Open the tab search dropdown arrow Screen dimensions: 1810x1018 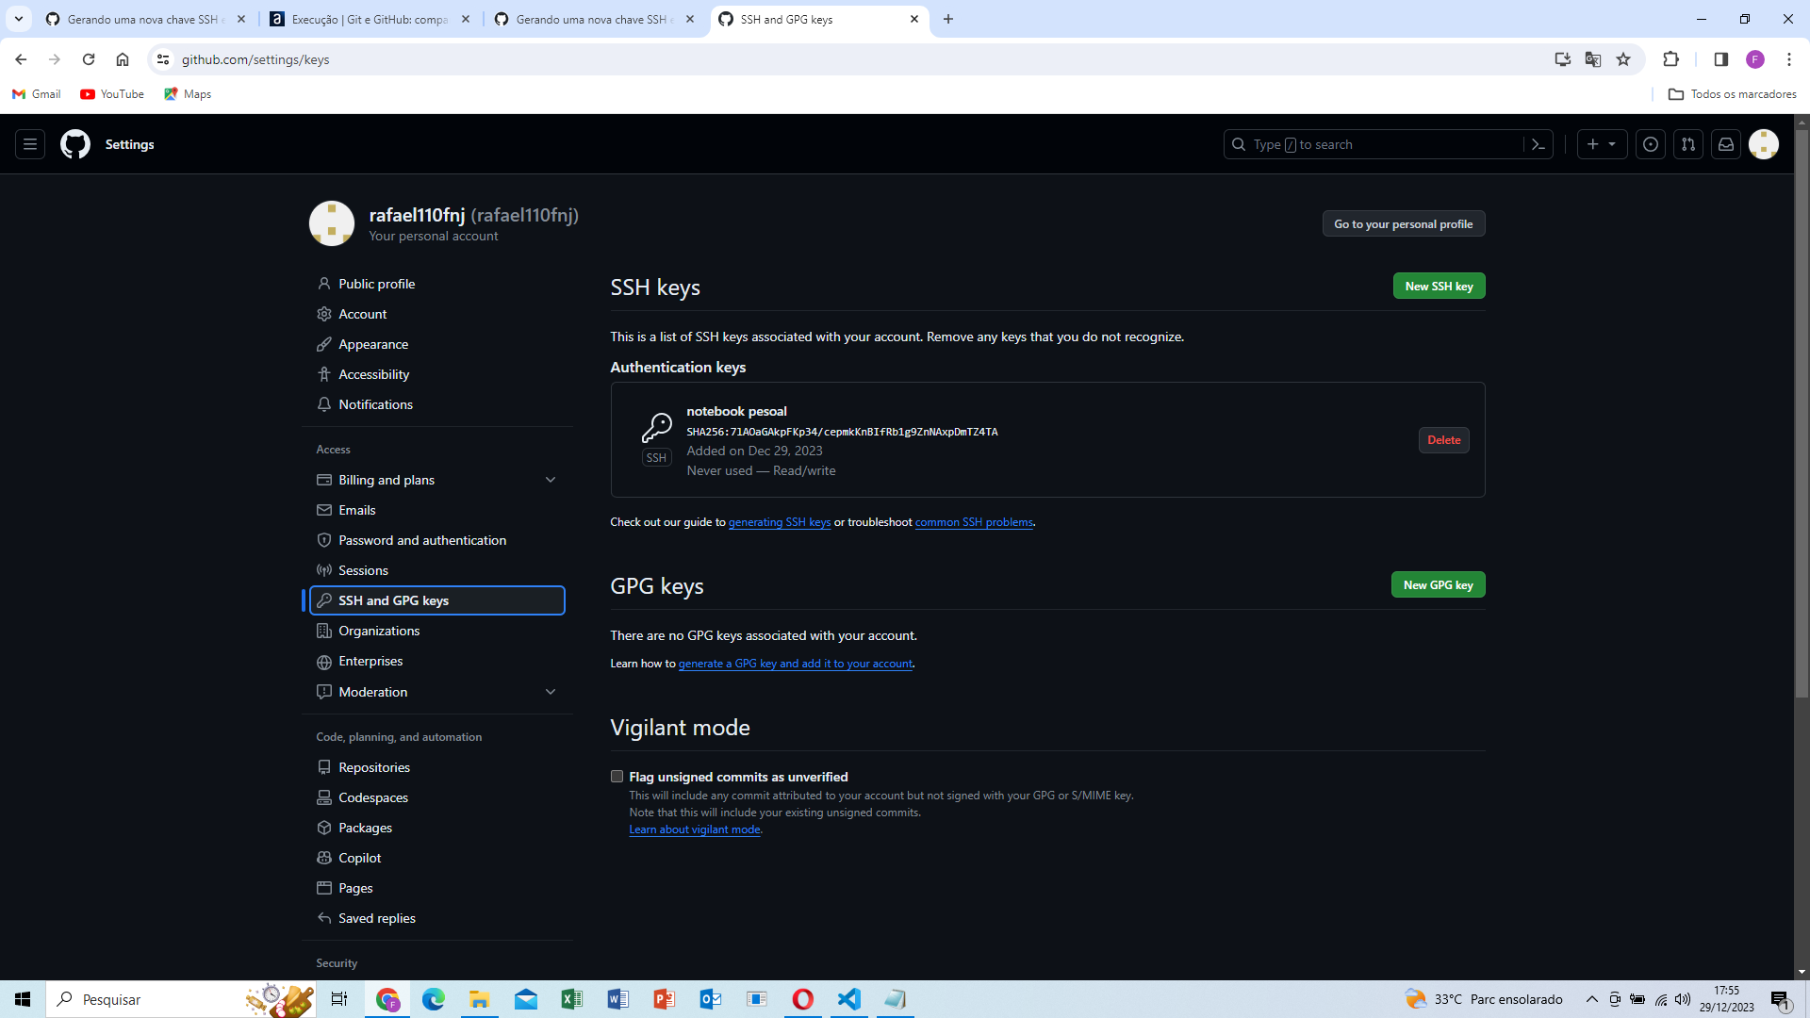[x=18, y=19]
